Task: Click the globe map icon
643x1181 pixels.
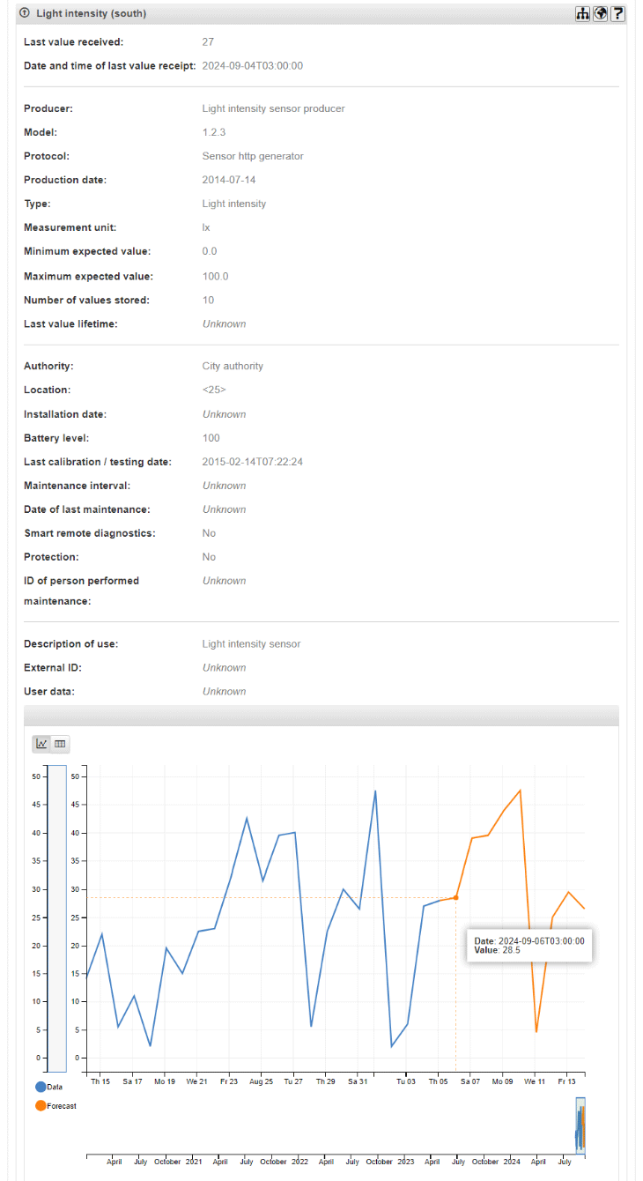Action: point(600,14)
